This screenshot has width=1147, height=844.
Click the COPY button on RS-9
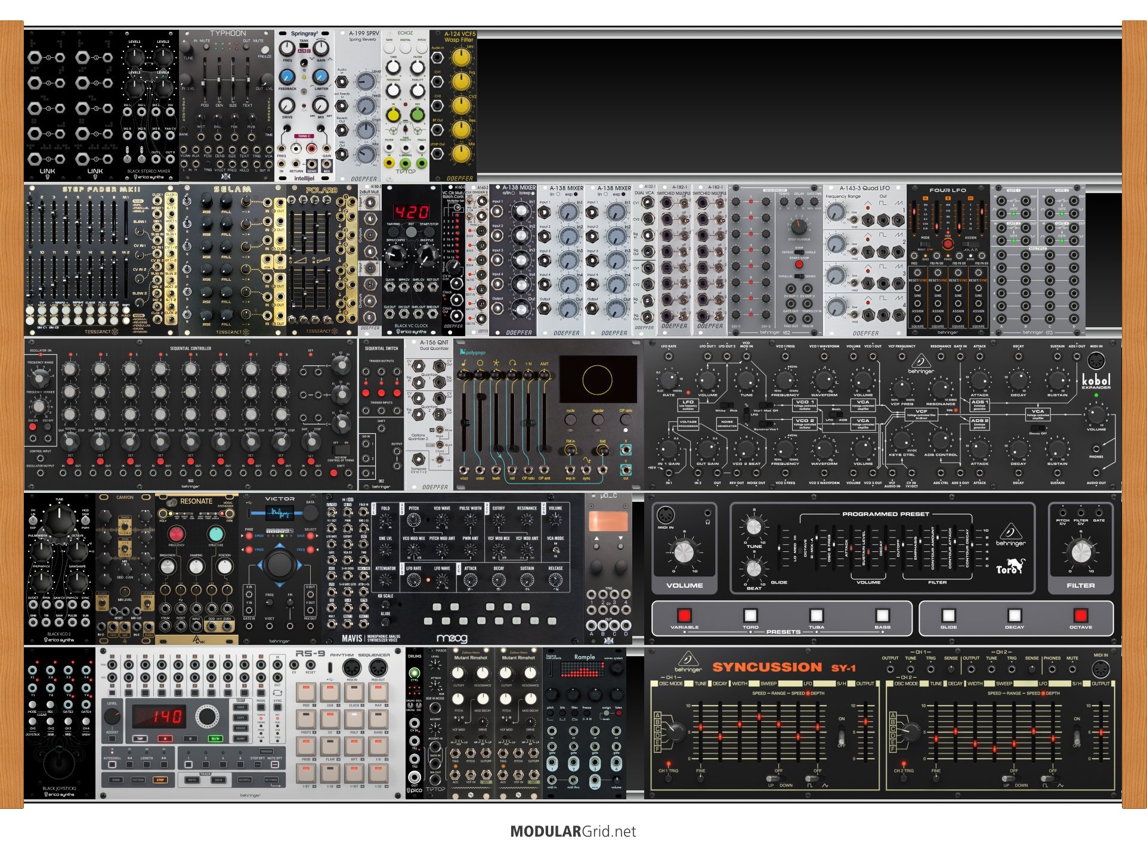pyautogui.click(x=240, y=718)
